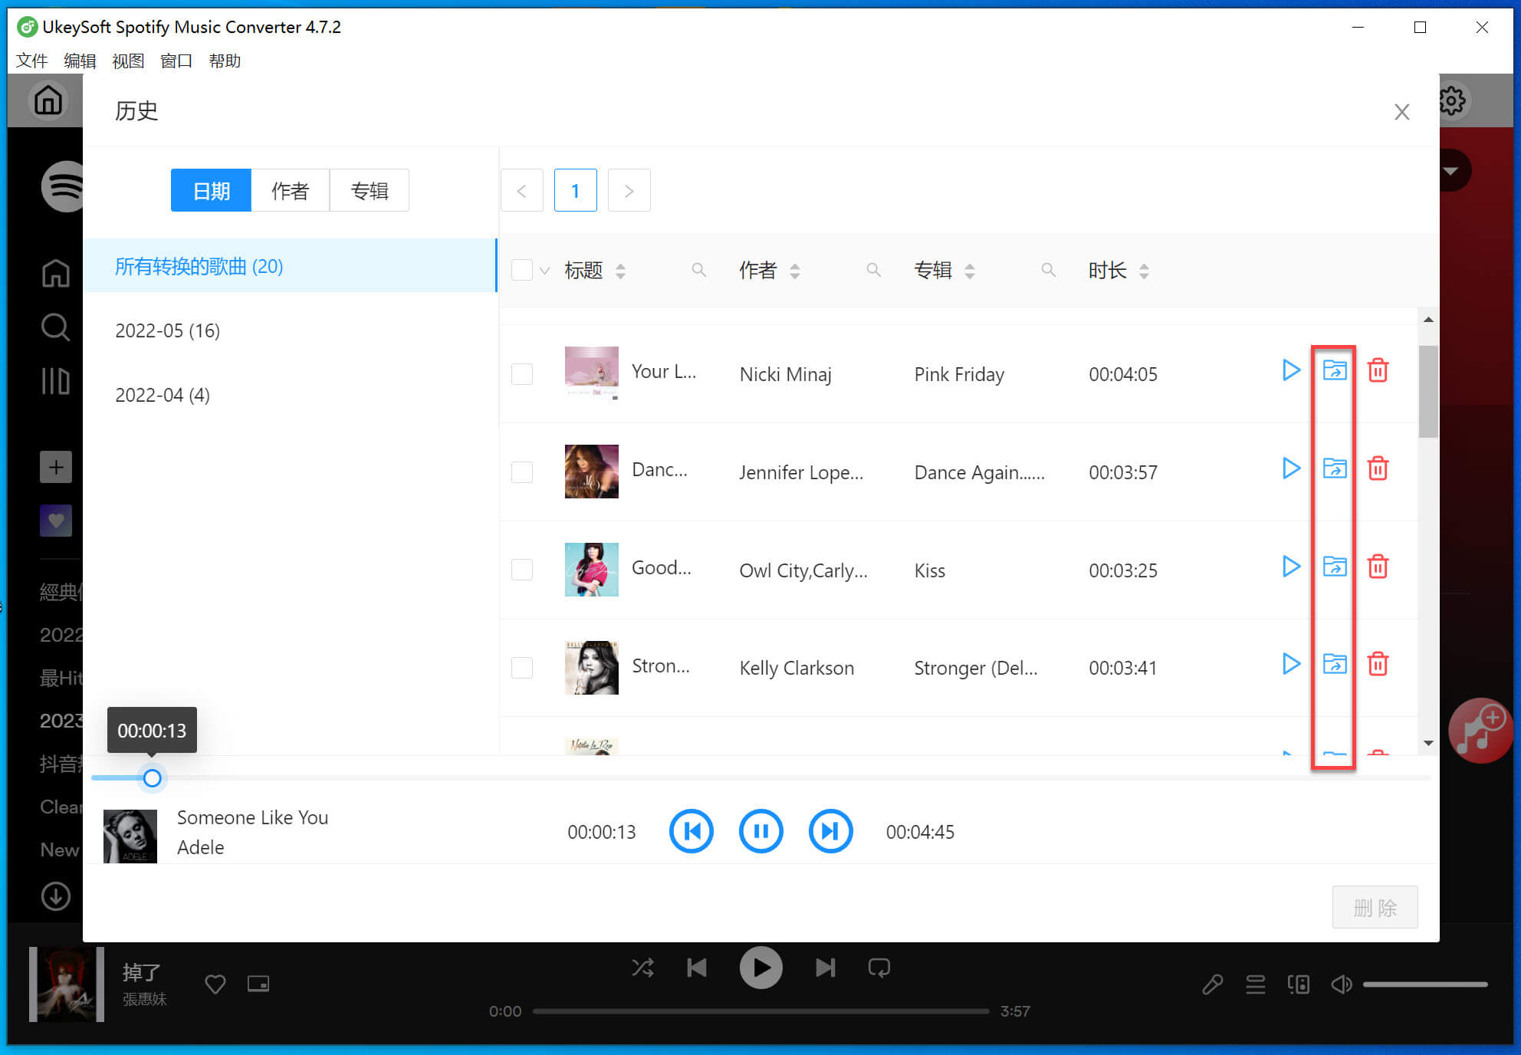Delete the Nicki Minaj track from history
Screen dimensions: 1521x1055
(x=1378, y=370)
